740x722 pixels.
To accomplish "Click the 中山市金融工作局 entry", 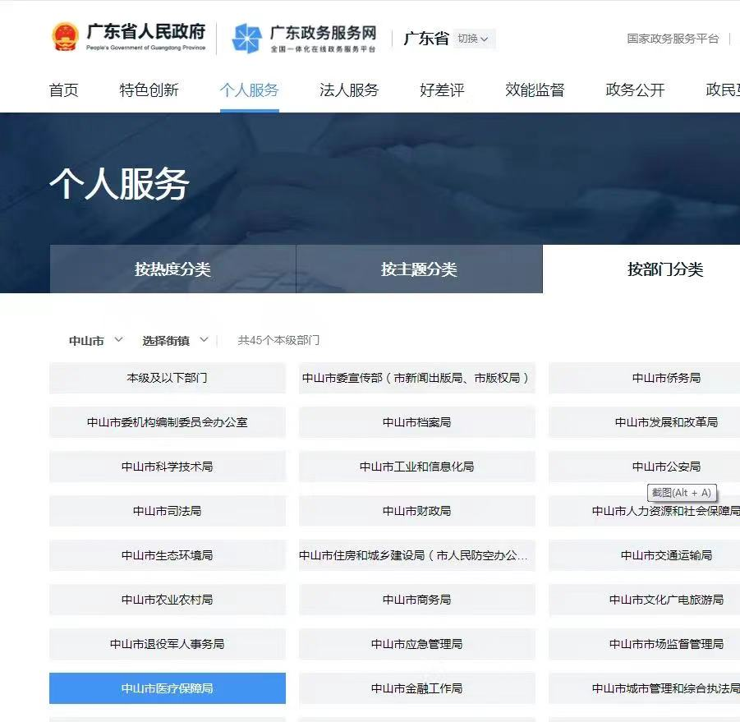I will [x=416, y=688].
